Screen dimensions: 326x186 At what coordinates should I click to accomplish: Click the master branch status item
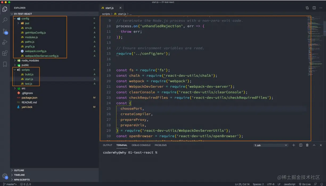10,184
